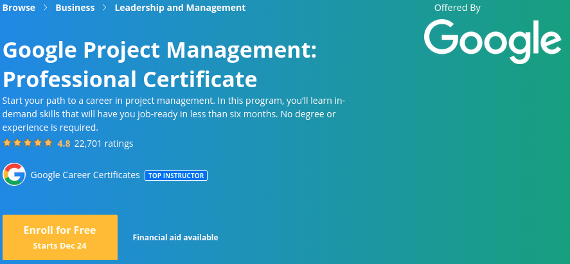Open Google Career Certificates instructor link
Image resolution: width=570 pixels, height=264 pixels.
(85, 175)
